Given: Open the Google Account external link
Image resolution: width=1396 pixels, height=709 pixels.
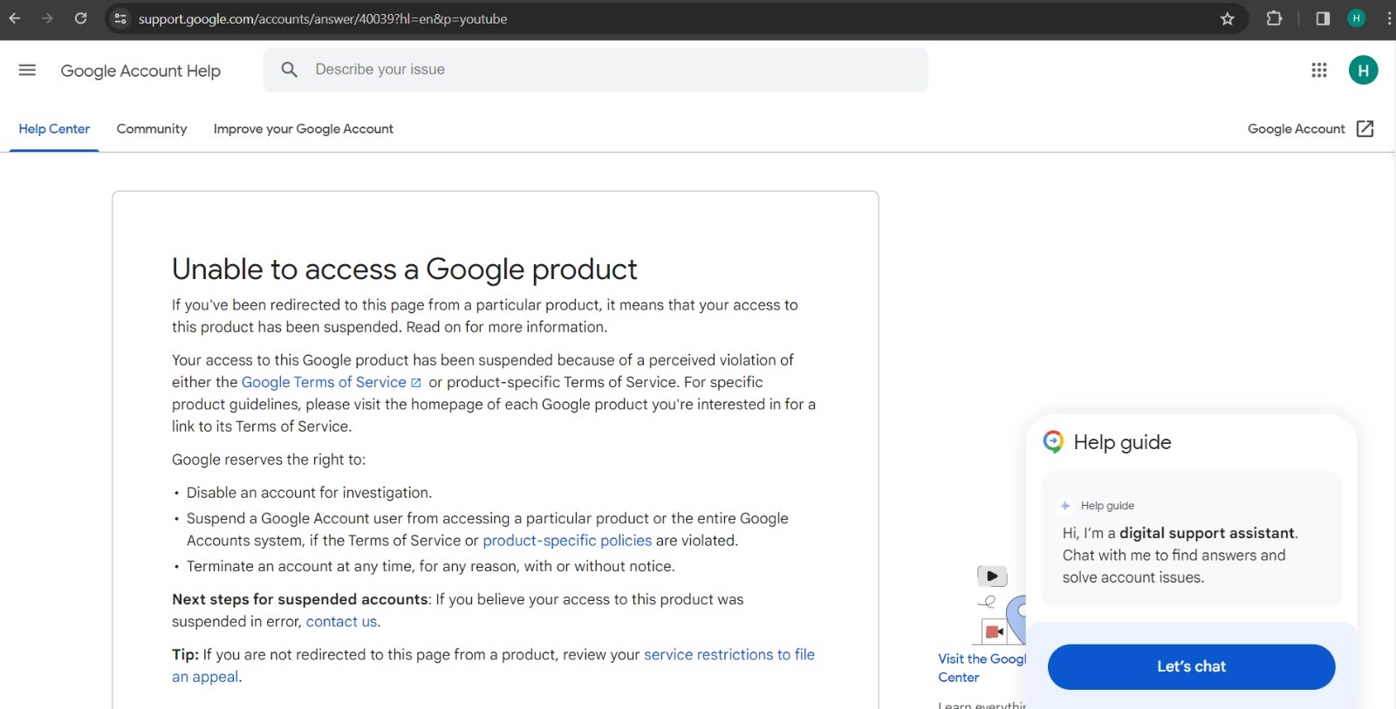Looking at the screenshot, I should (x=1310, y=129).
